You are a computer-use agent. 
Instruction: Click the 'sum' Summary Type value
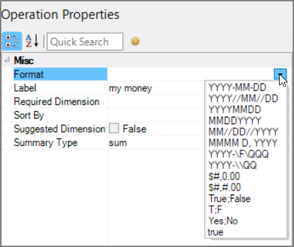pyautogui.click(x=118, y=143)
